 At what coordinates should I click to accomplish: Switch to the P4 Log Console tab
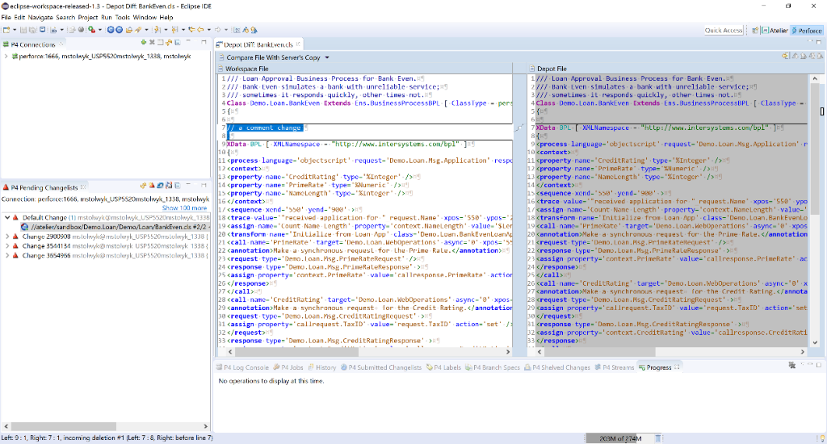242,367
